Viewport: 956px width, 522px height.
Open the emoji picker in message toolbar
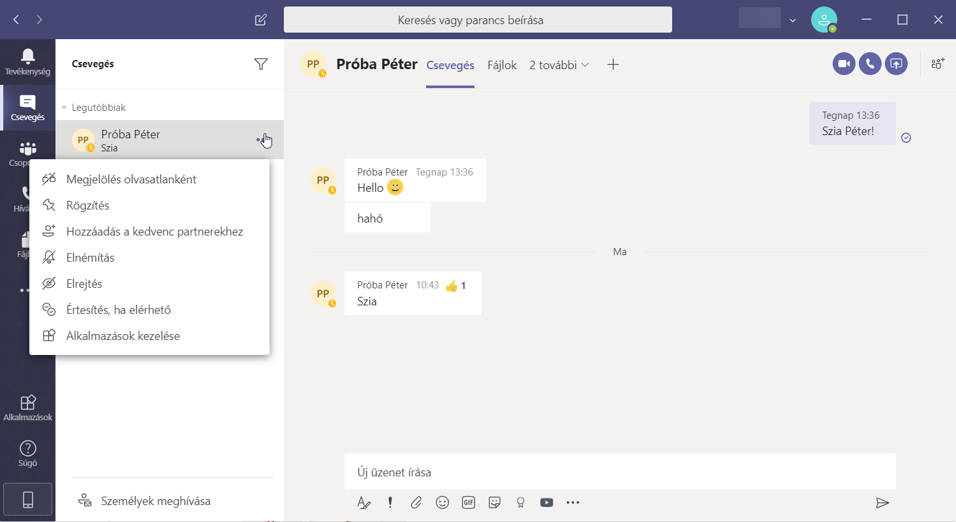[x=442, y=502]
